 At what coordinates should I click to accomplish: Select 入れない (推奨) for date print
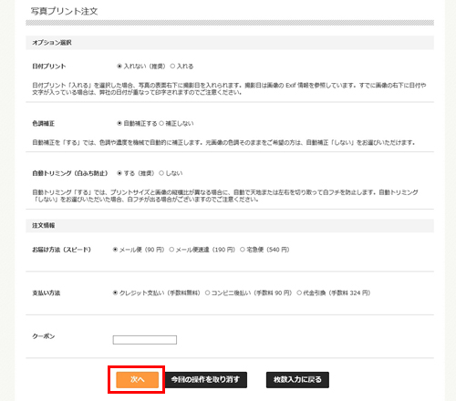119,67
